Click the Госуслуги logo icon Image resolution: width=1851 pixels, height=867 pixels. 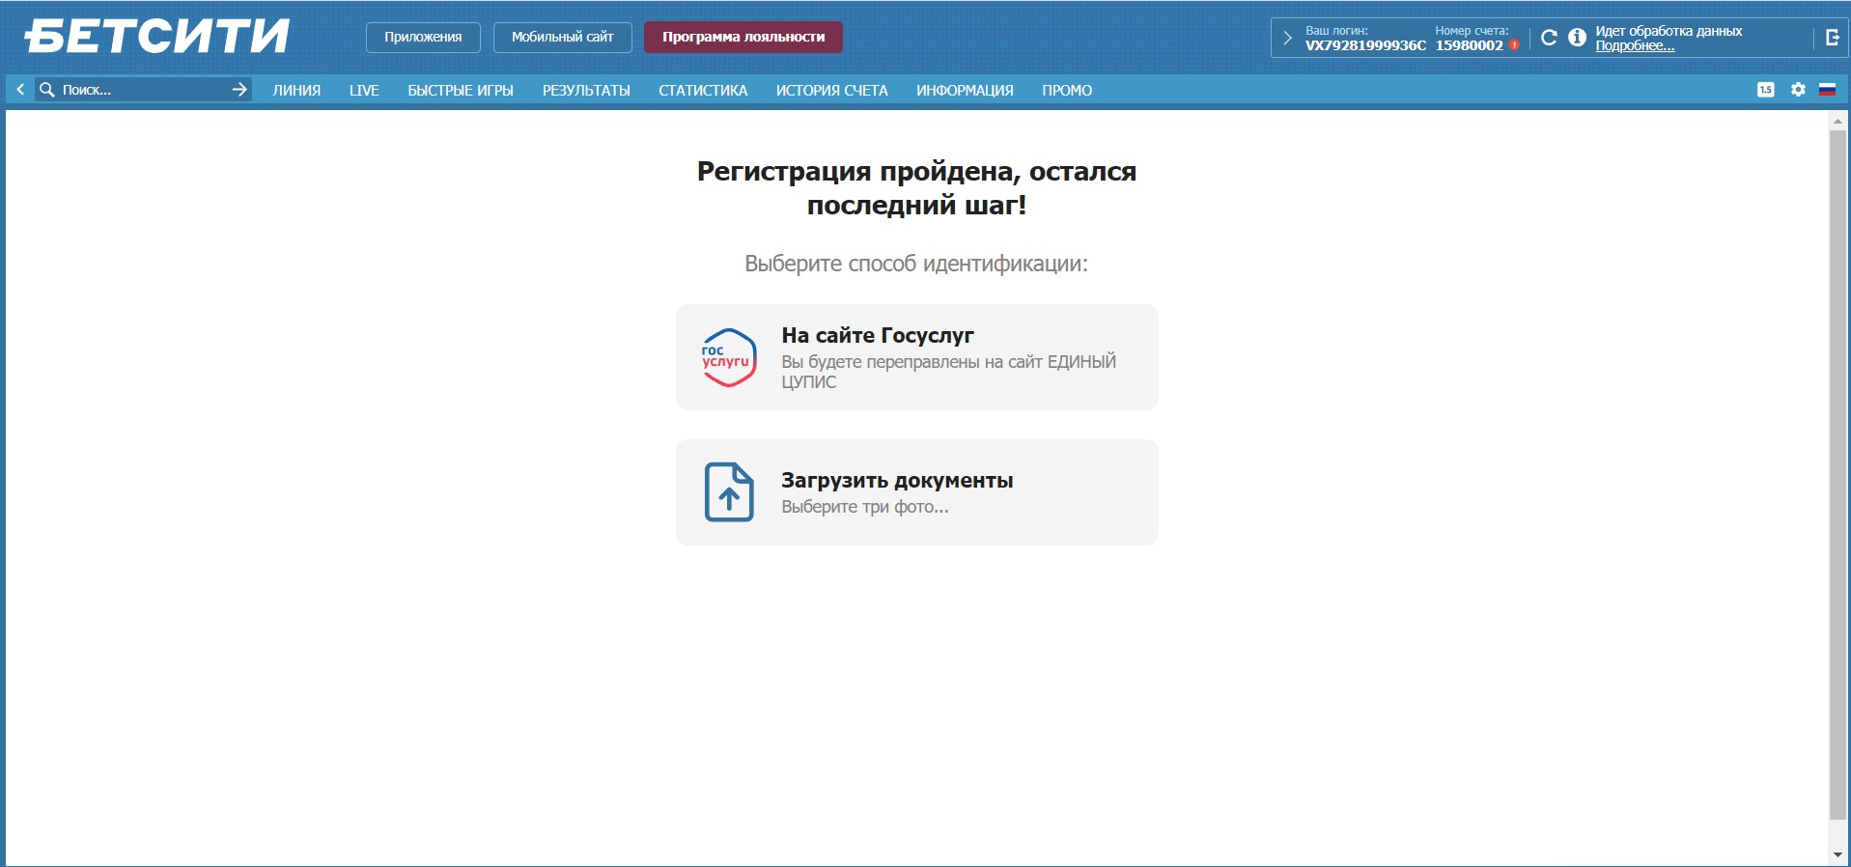point(728,358)
